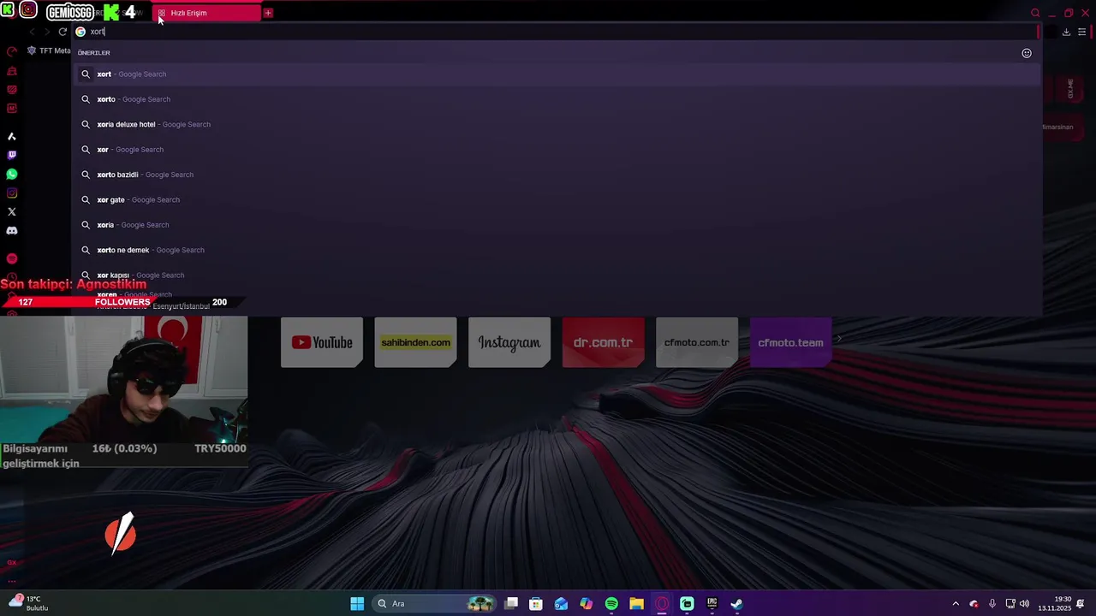
Task: Open the Instagram speed dial tile
Action: (x=509, y=342)
